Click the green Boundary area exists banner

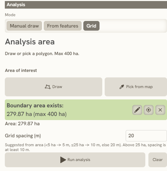[x=86, y=110]
